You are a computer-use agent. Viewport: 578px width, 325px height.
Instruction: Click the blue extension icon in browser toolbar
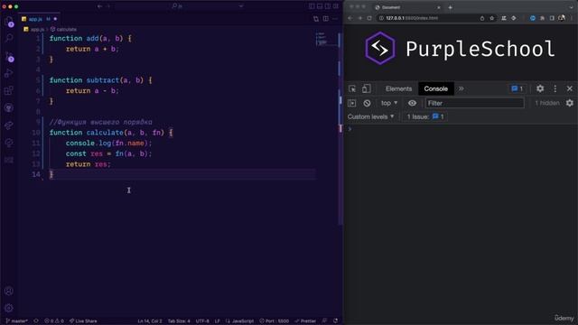(x=533, y=18)
